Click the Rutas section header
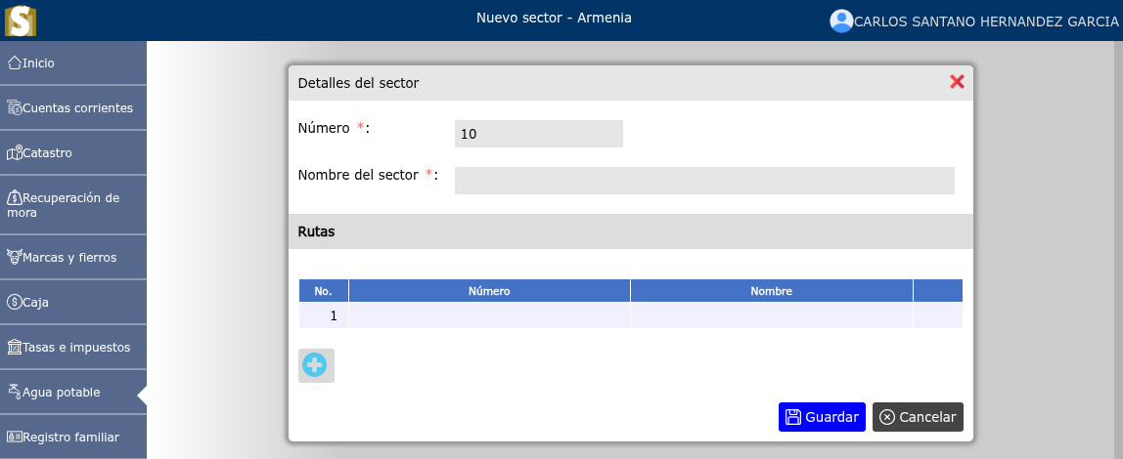Image resolution: width=1123 pixels, height=459 pixels. [630, 231]
